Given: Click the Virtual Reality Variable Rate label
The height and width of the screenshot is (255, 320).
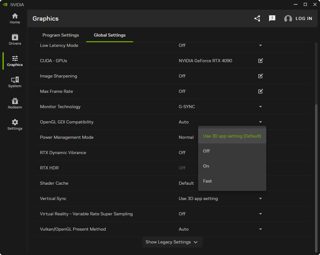Looking at the screenshot, I should pyautogui.click(x=86, y=214).
